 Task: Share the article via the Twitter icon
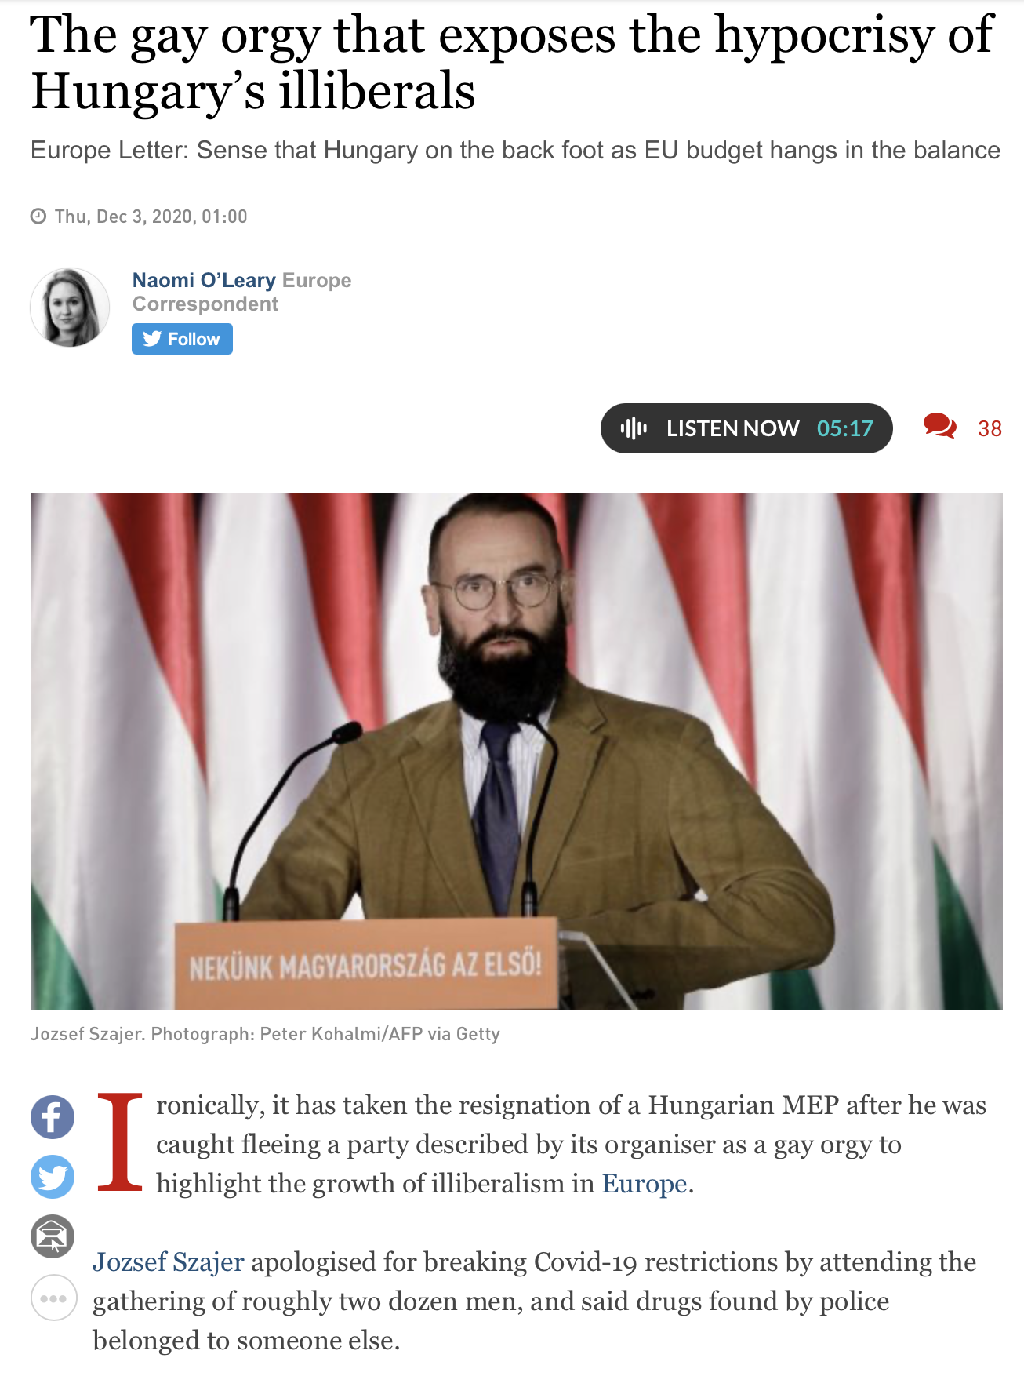coord(53,1176)
